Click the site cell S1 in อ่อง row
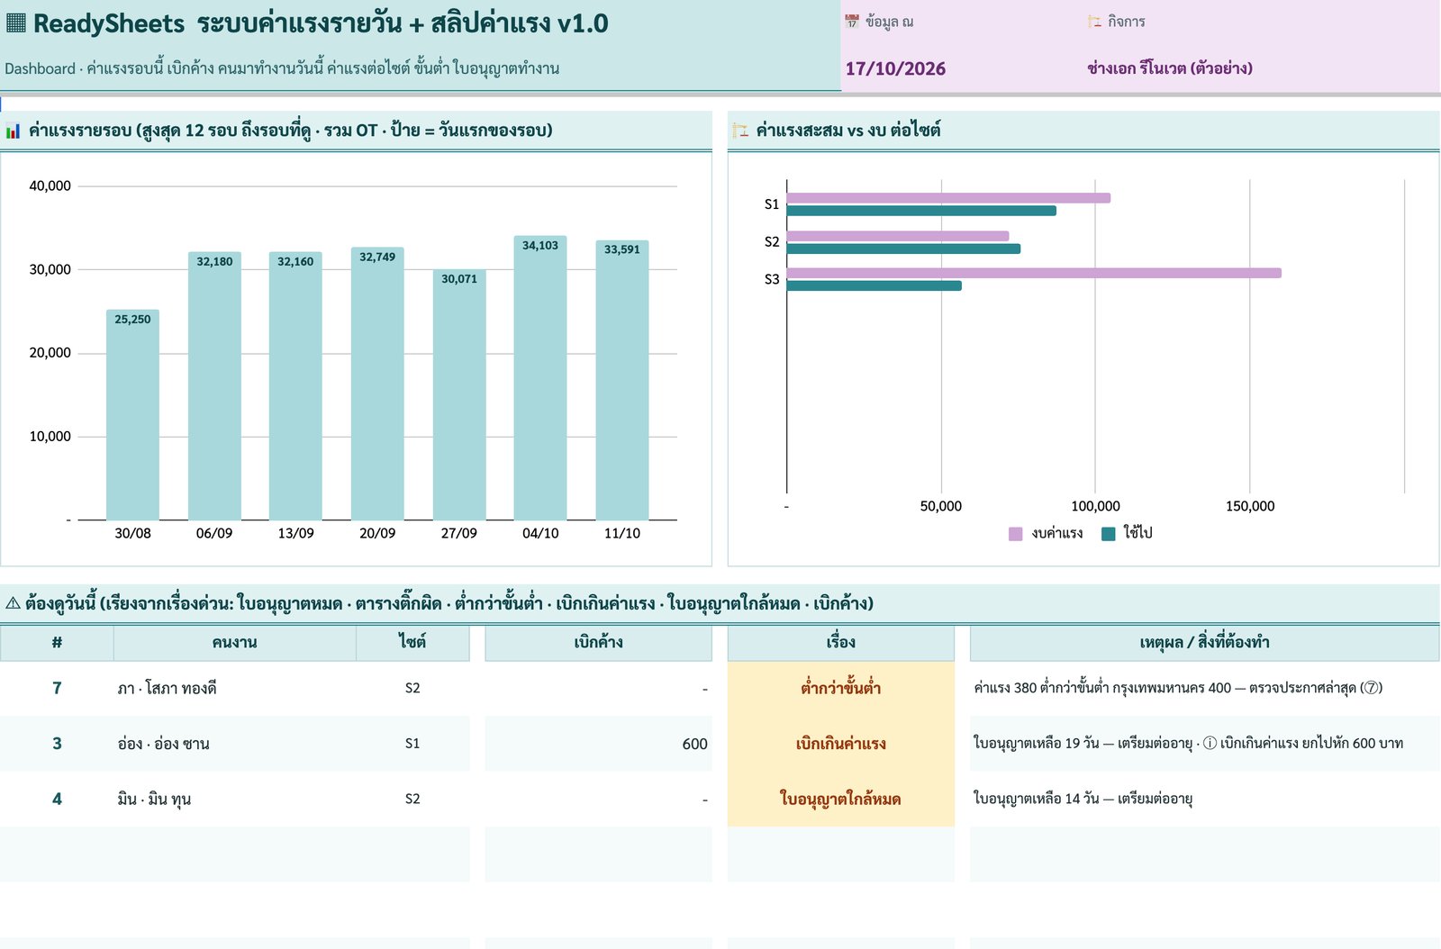The image size is (1441, 949). coord(412,744)
